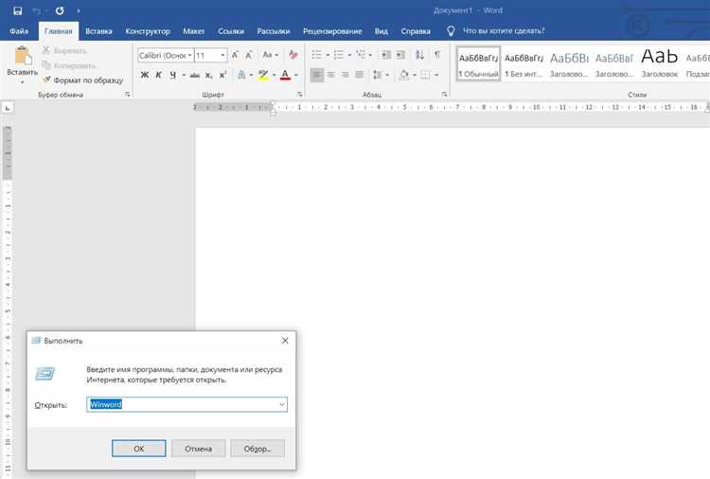Select align left paragraph icon
Image resolution: width=710 pixels, height=479 pixels.
(317, 75)
